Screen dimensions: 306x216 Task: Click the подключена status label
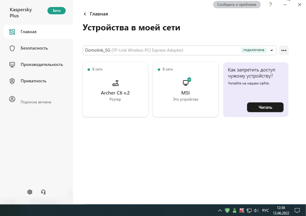254,50
